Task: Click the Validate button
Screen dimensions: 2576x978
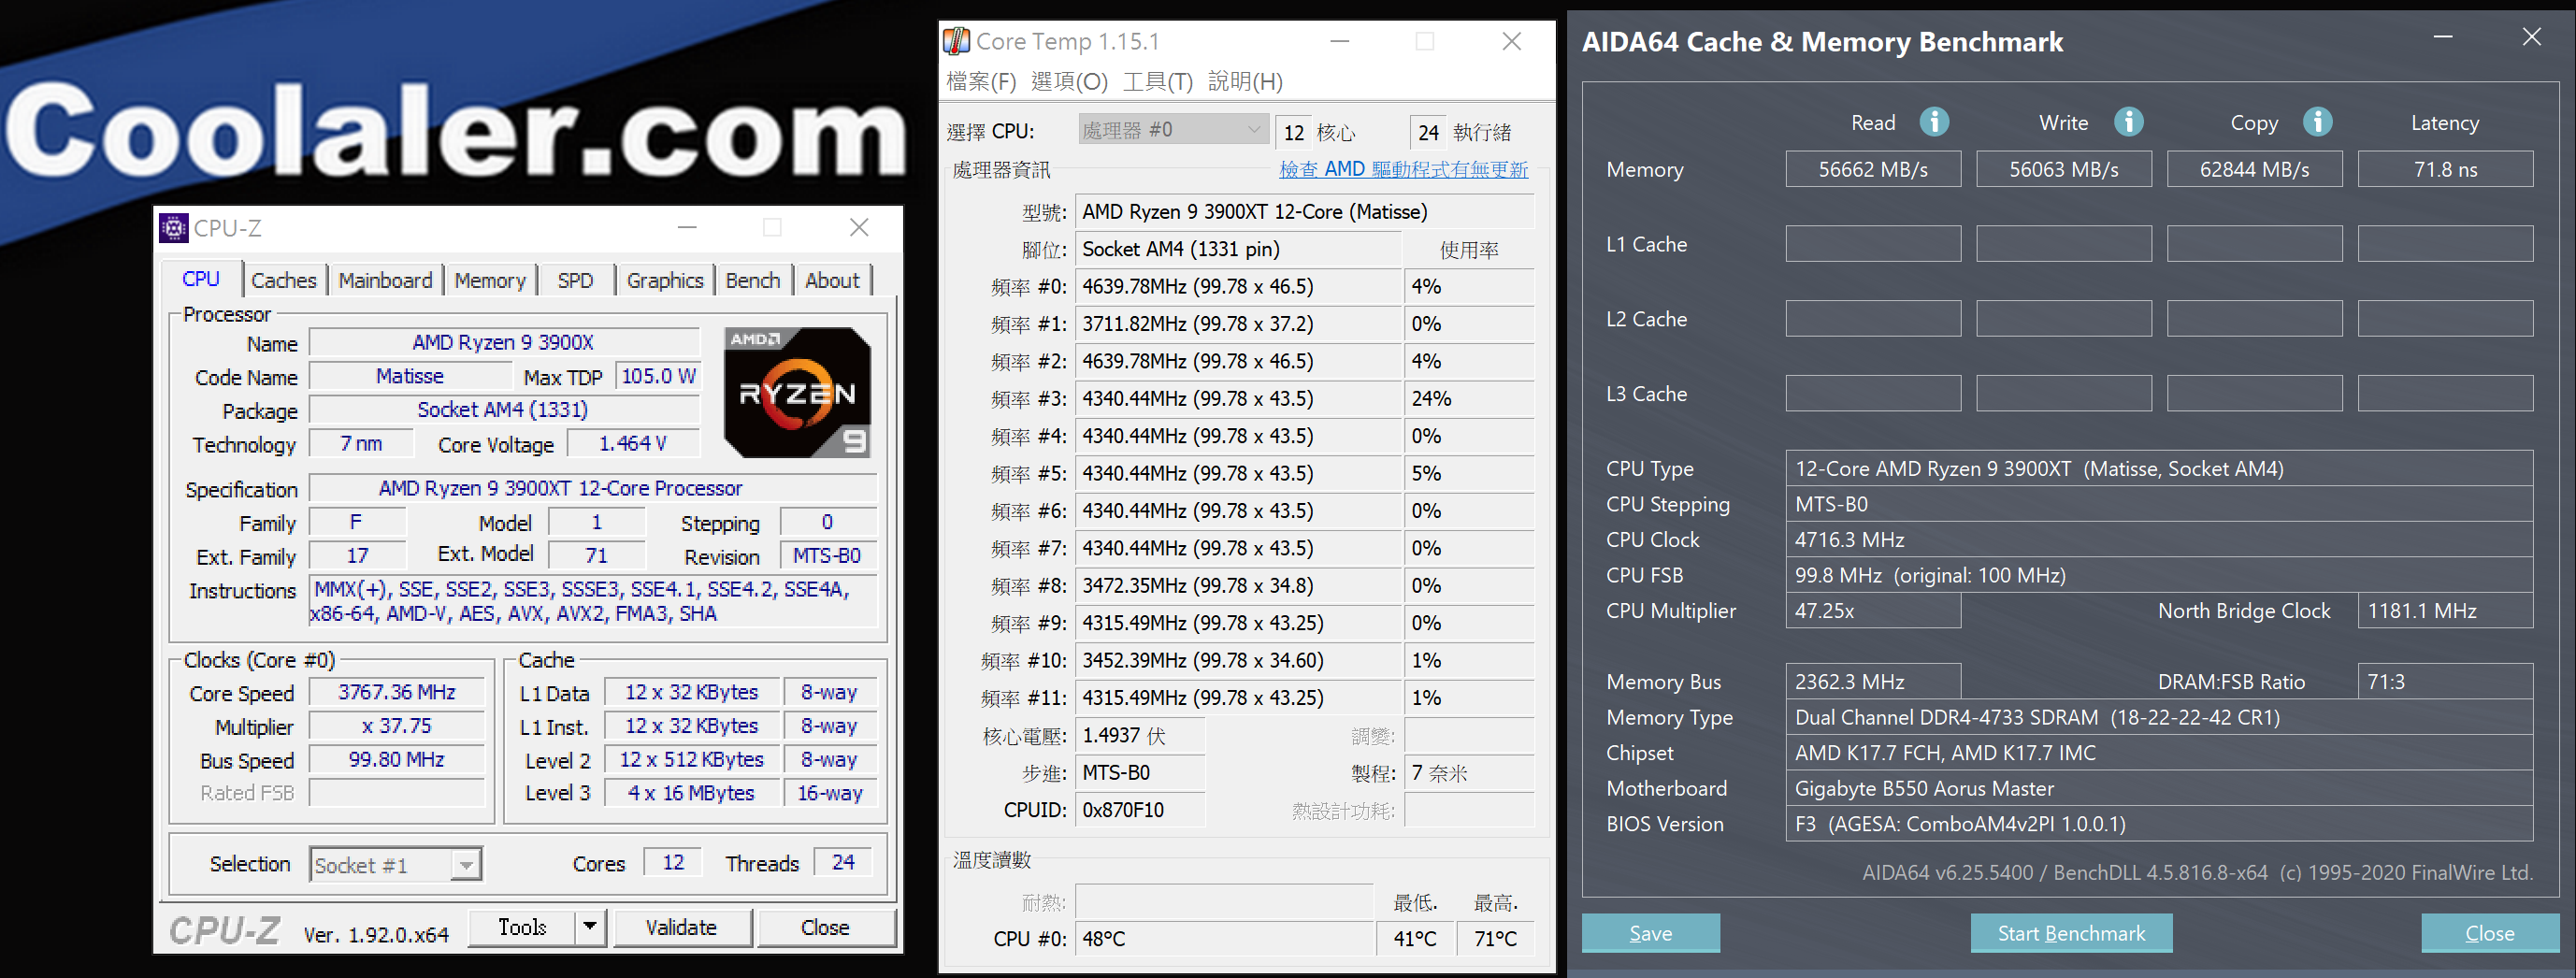Action: click(x=681, y=927)
